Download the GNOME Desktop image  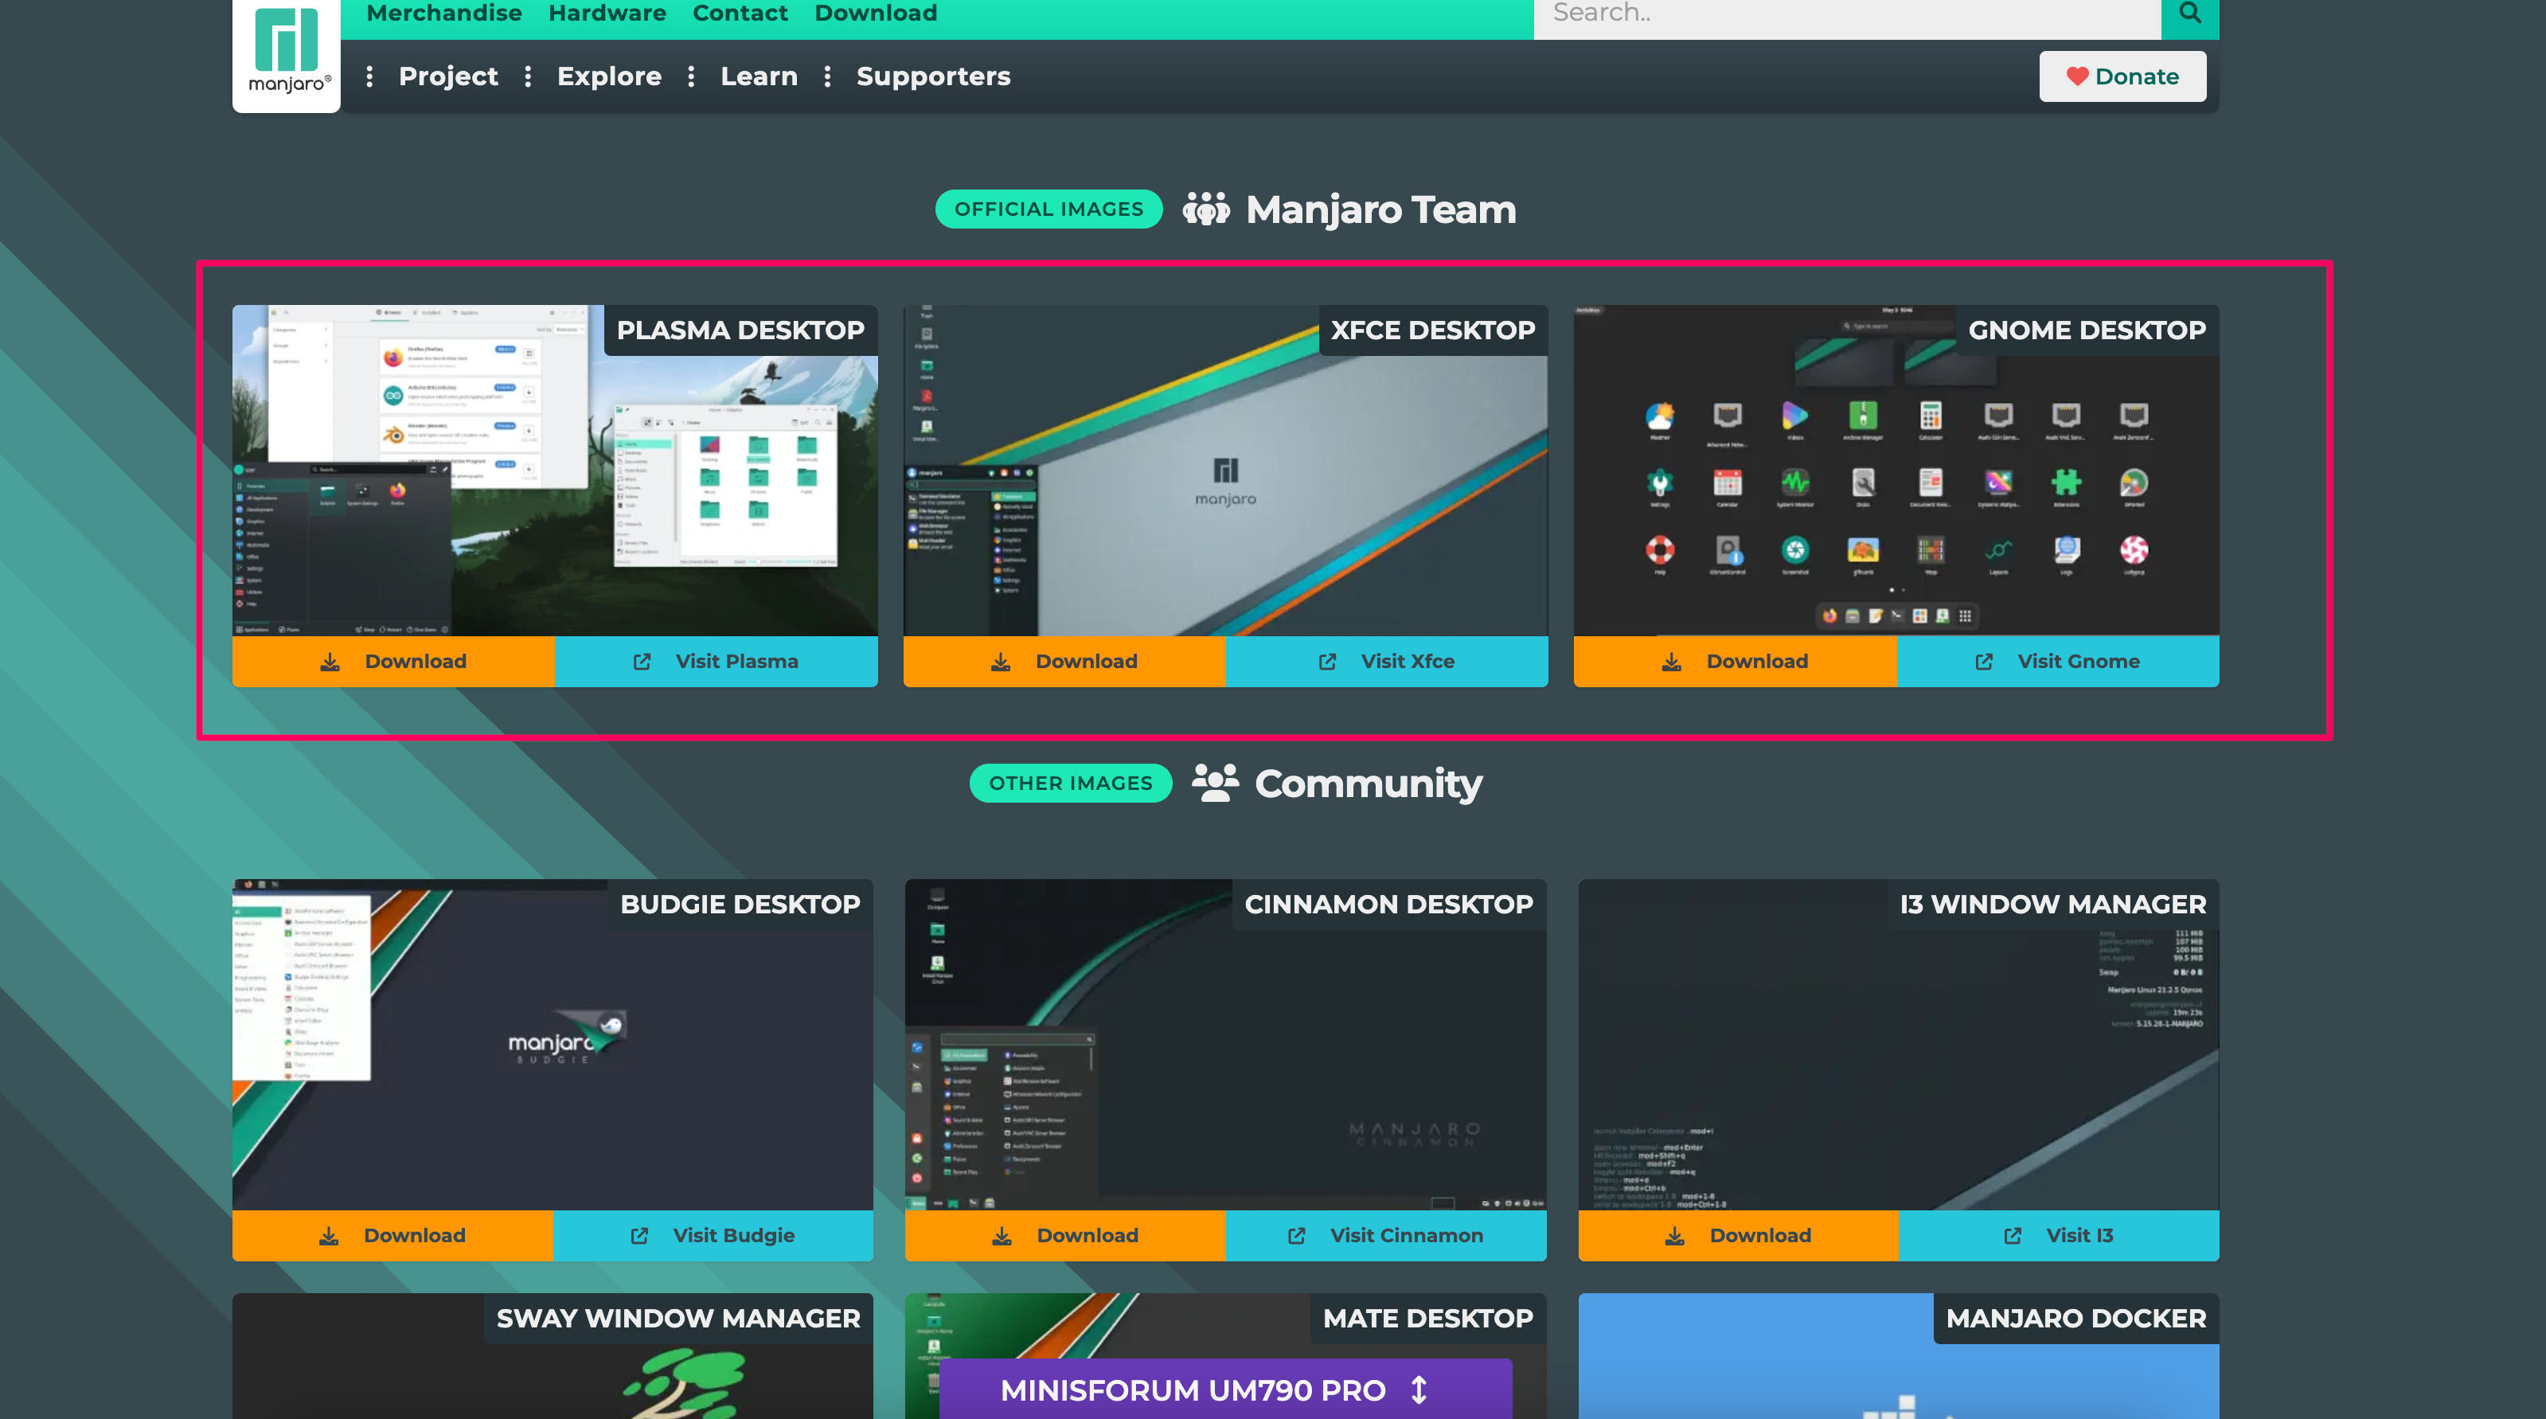pos(1735,662)
